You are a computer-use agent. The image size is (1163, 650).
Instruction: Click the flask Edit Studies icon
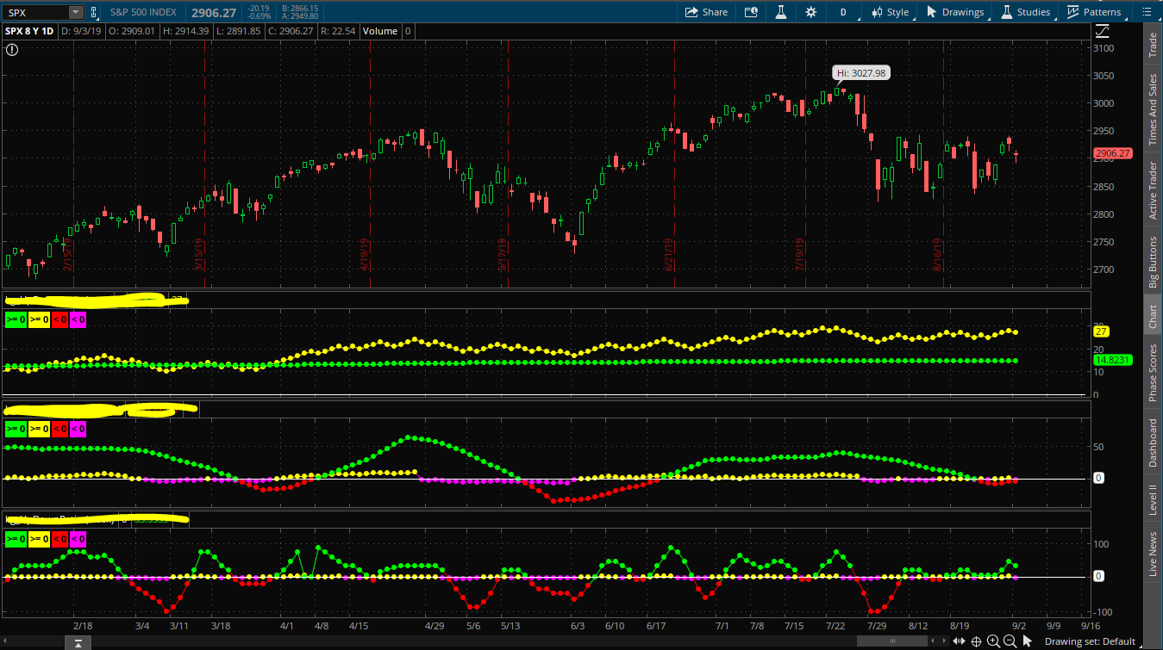click(780, 12)
